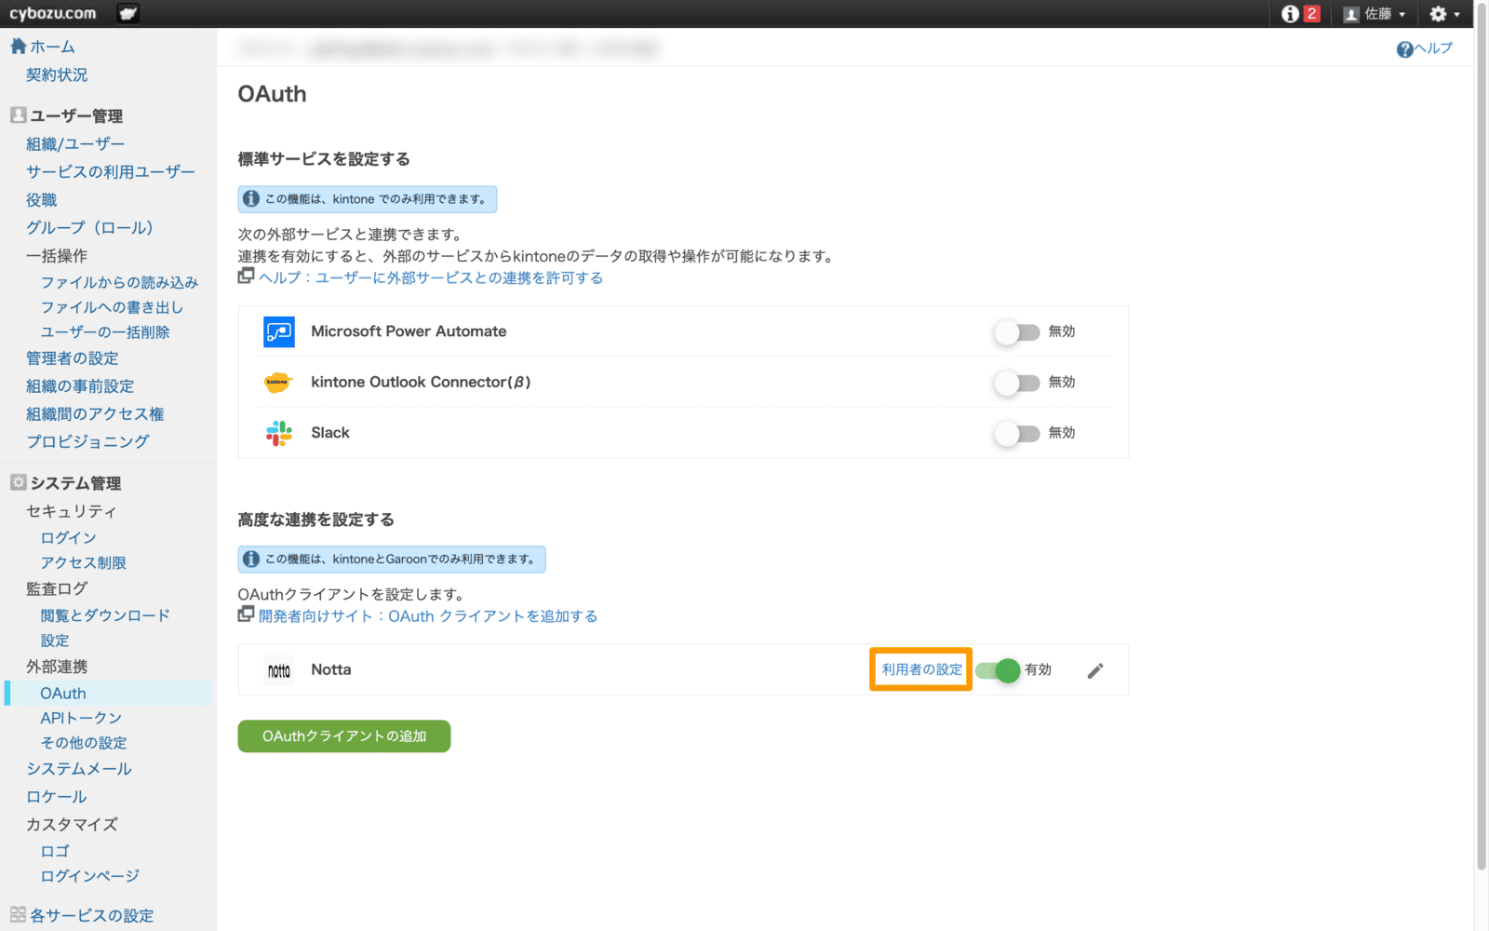Open 設定 under 監査ログ

pyautogui.click(x=55, y=641)
